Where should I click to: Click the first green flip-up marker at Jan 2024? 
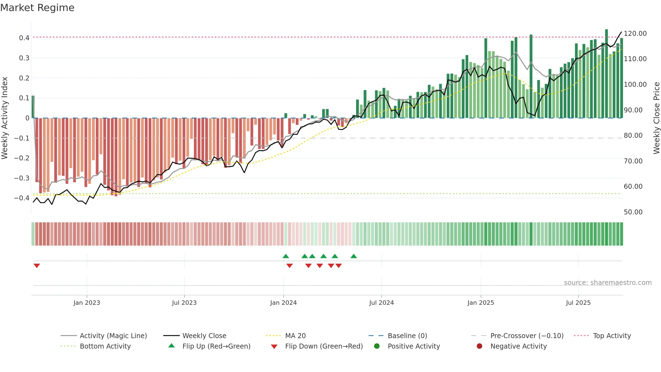coord(286,256)
